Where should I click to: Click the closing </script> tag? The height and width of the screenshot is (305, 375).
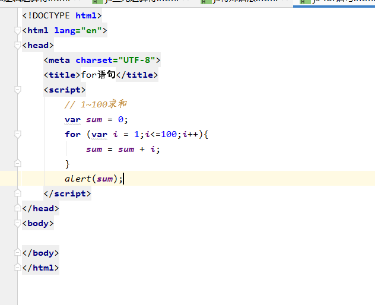click(x=67, y=193)
